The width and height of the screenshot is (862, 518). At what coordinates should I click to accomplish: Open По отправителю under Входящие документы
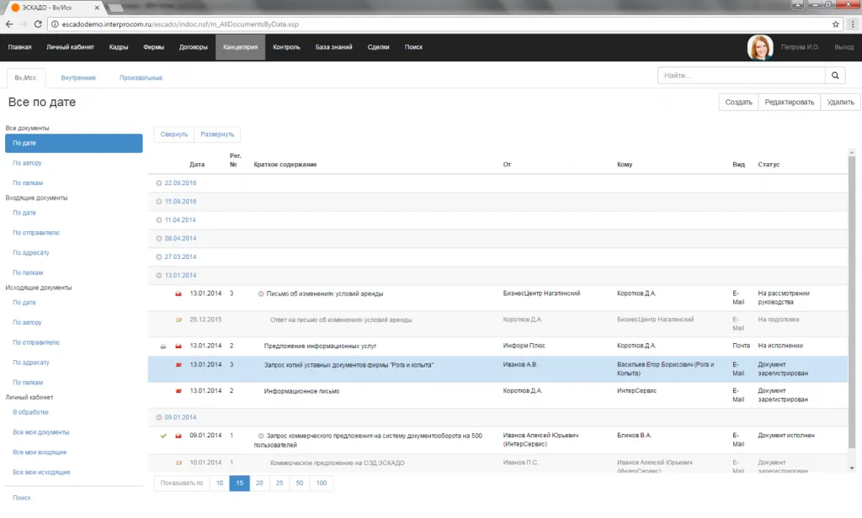(x=36, y=233)
